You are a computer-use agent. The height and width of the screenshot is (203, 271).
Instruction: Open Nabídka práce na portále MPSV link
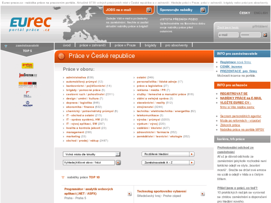point(242,130)
